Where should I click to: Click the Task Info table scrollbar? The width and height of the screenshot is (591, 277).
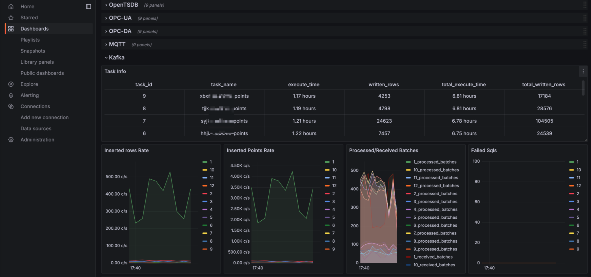pyautogui.click(x=583, y=88)
